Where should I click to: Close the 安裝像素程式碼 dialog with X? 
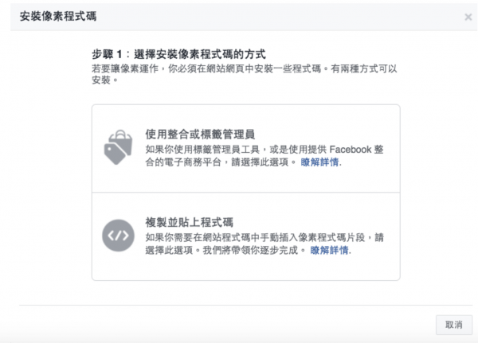[468, 17]
